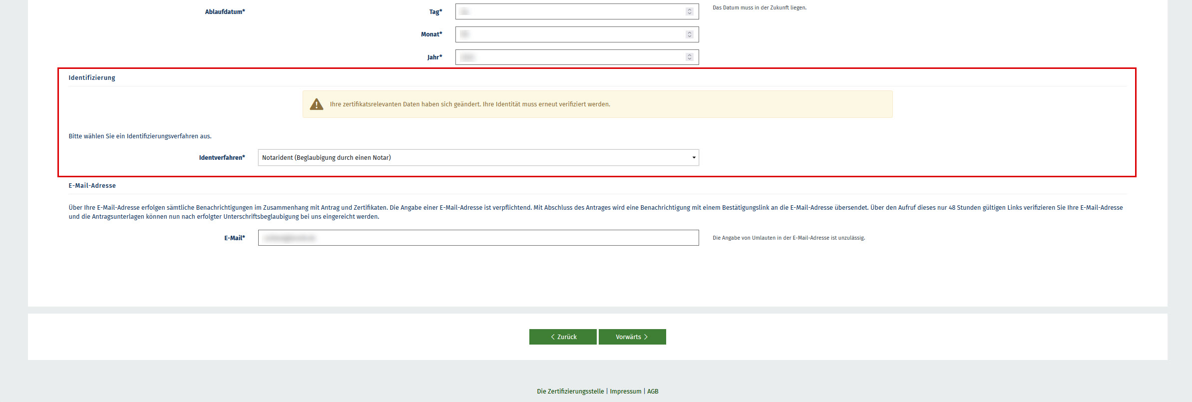
Task: Open the Impressum footer link
Action: (625, 392)
